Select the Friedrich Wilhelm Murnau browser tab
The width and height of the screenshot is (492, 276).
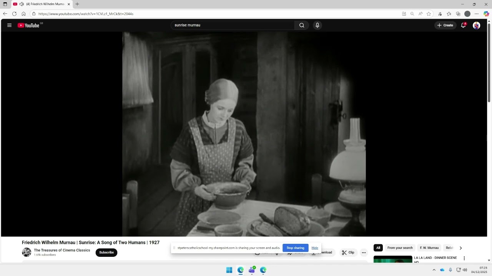[x=42, y=4]
